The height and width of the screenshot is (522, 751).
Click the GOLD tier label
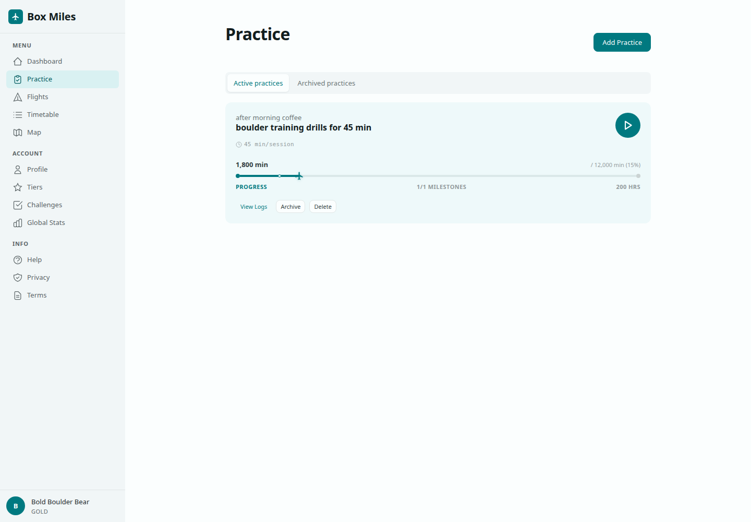coord(40,512)
